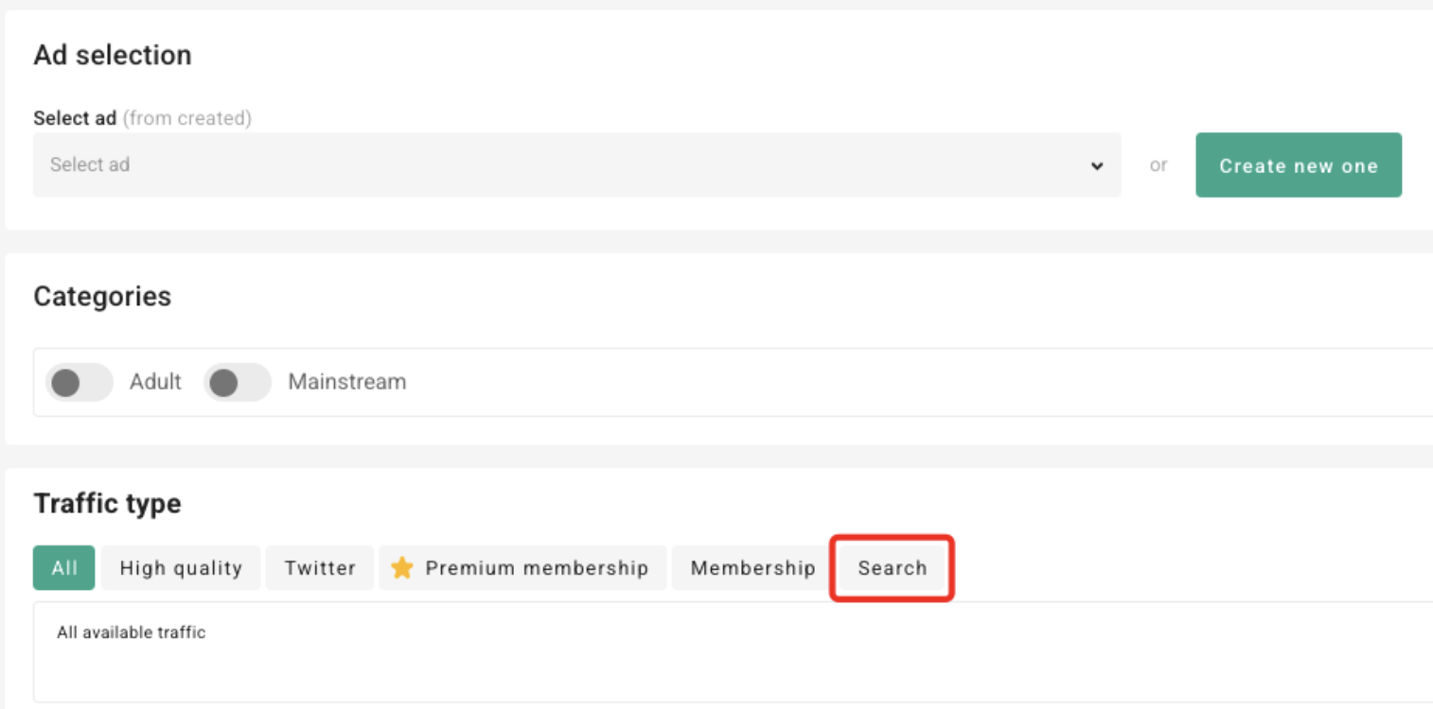Select the All traffic type tab
This screenshot has height=709, width=1433.
coord(63,567)
